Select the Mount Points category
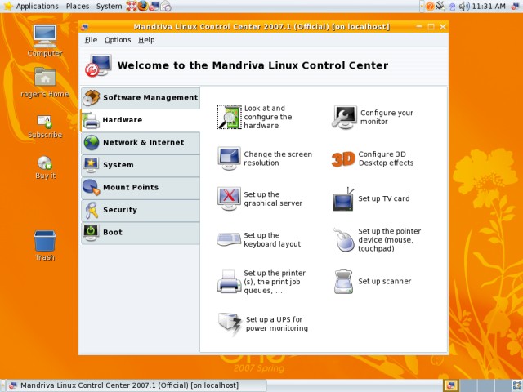This screenshot has height=392, width=523. pyautogui.click(x=141, y=187)
